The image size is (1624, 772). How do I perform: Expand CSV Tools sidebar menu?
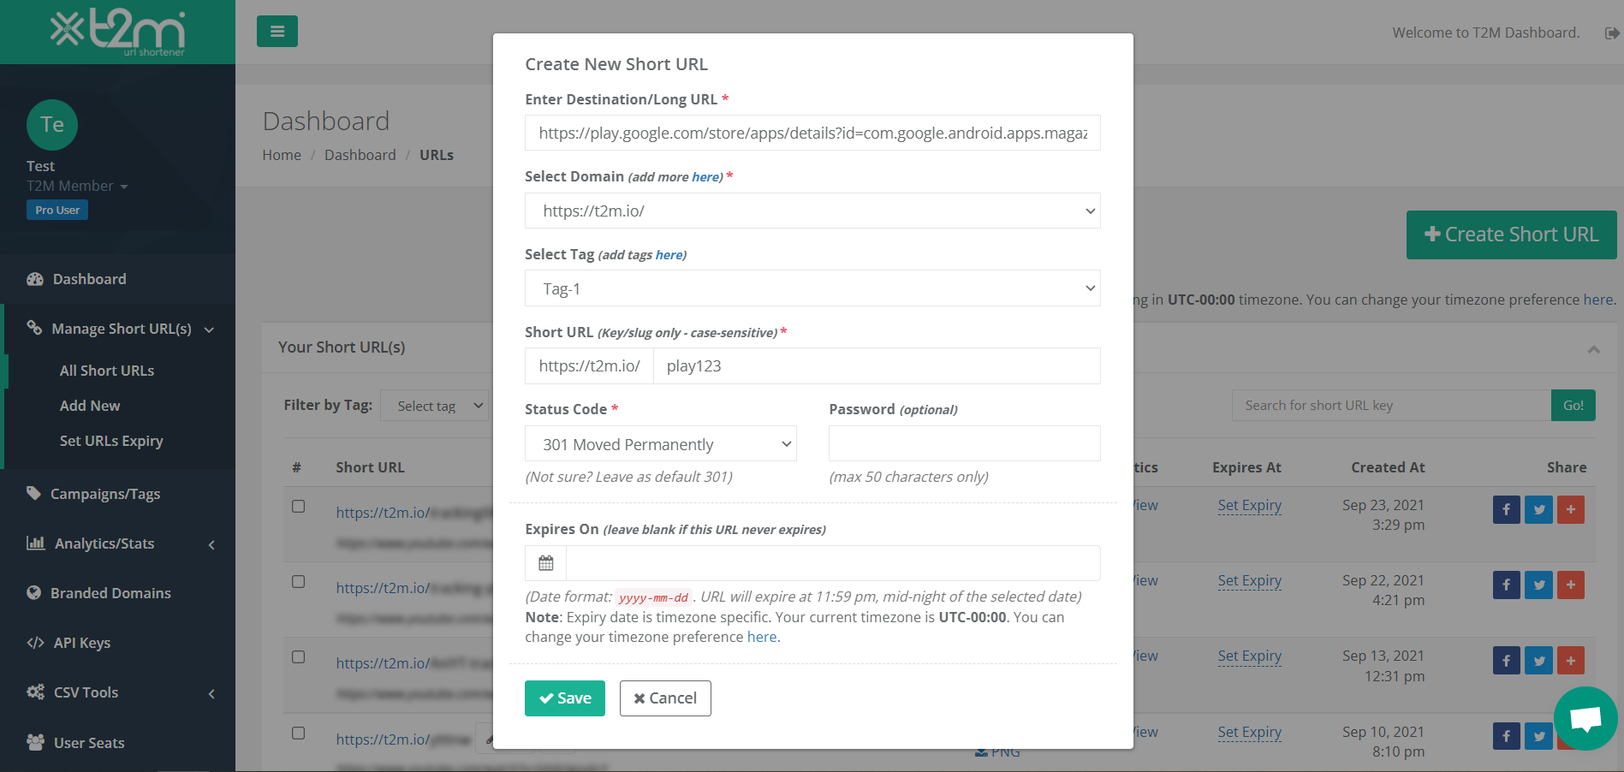[120, 692]
